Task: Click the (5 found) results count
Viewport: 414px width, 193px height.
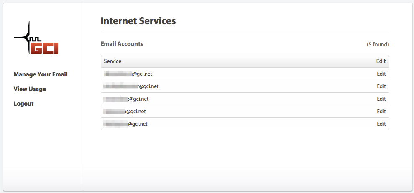Action: pyautogui.click(x=378, y=45)
